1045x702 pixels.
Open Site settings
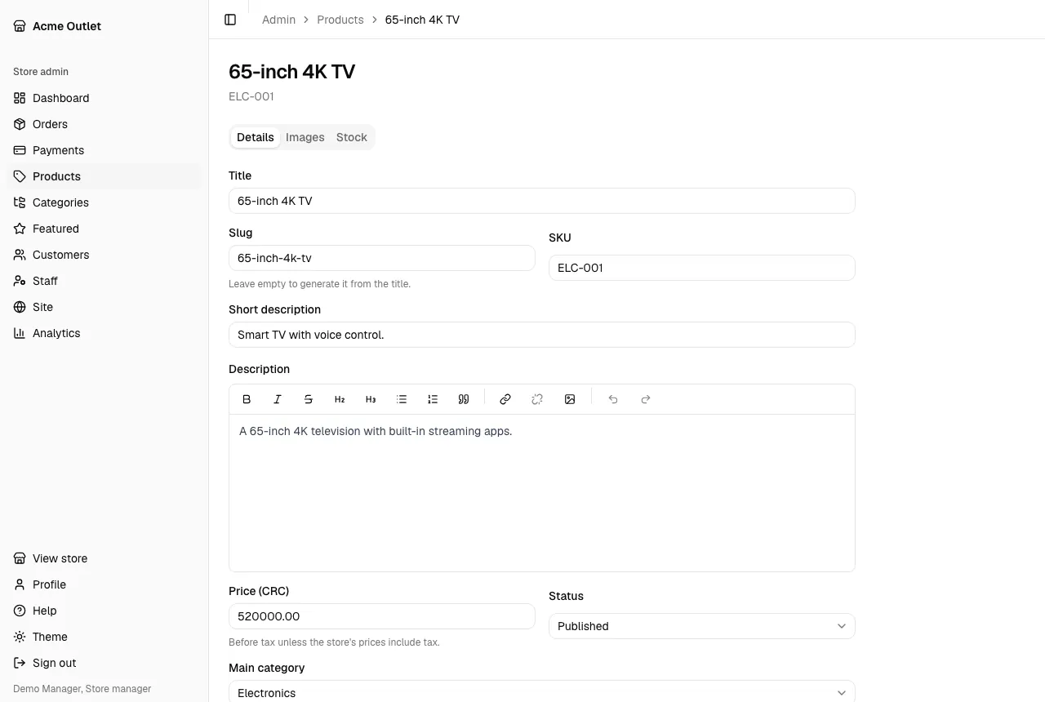click(x=104, y=307)
